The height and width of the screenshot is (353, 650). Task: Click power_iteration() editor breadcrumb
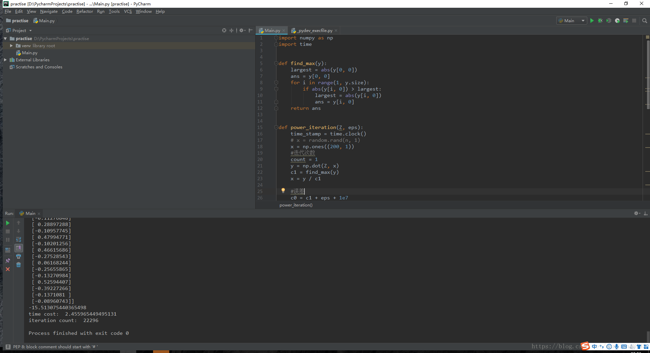pyautogui.click(x=296, y=205)
